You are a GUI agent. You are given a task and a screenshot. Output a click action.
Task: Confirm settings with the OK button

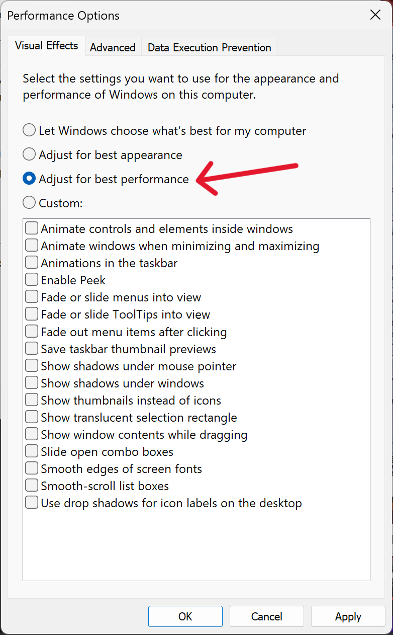point(185,616)
